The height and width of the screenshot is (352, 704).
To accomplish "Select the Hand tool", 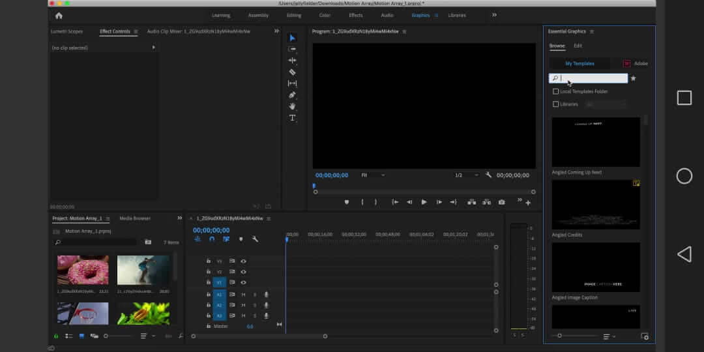I will click(x=292, y=106).
